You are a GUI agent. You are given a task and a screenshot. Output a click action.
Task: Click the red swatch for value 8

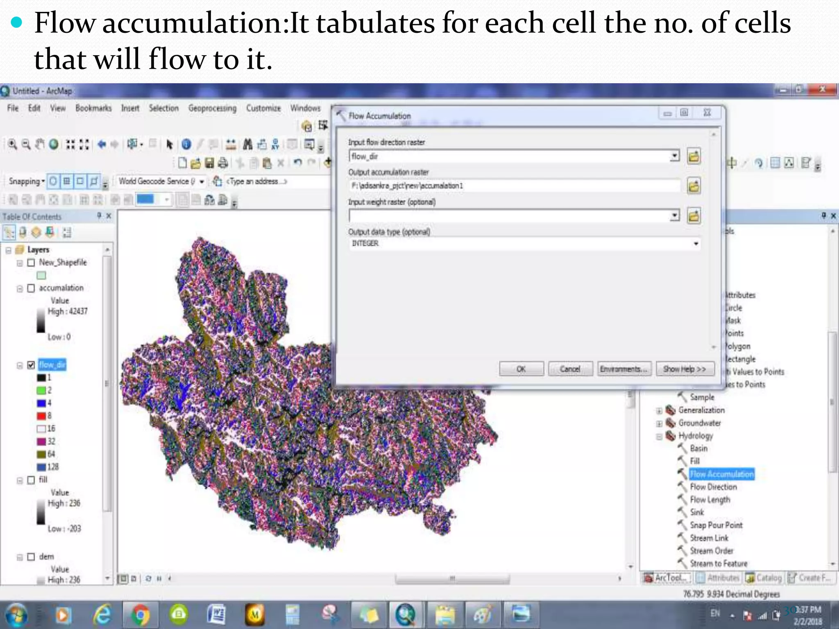point(41,416)
